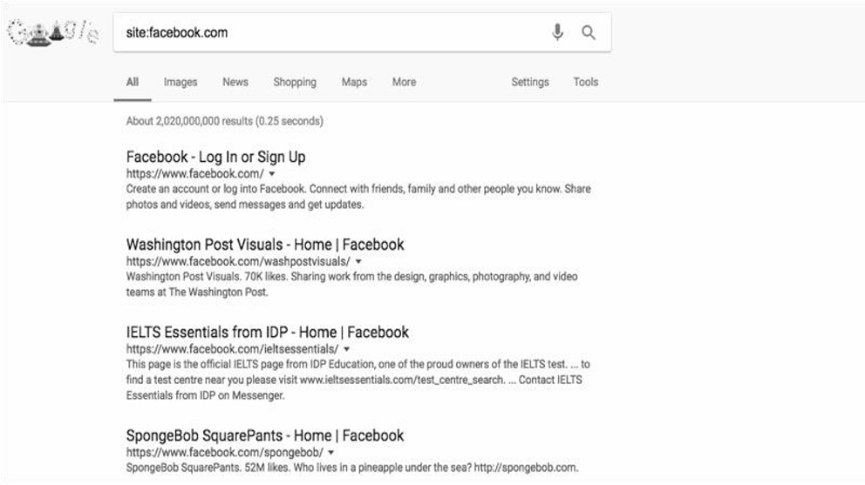Expand arrow next to www.facebook.com/ URL
This screenshot has height=485, width=865.
272,173
